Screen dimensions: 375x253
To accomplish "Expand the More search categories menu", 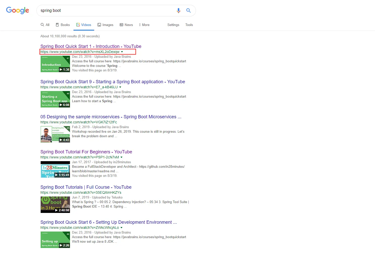I will (x=144, y=25).
